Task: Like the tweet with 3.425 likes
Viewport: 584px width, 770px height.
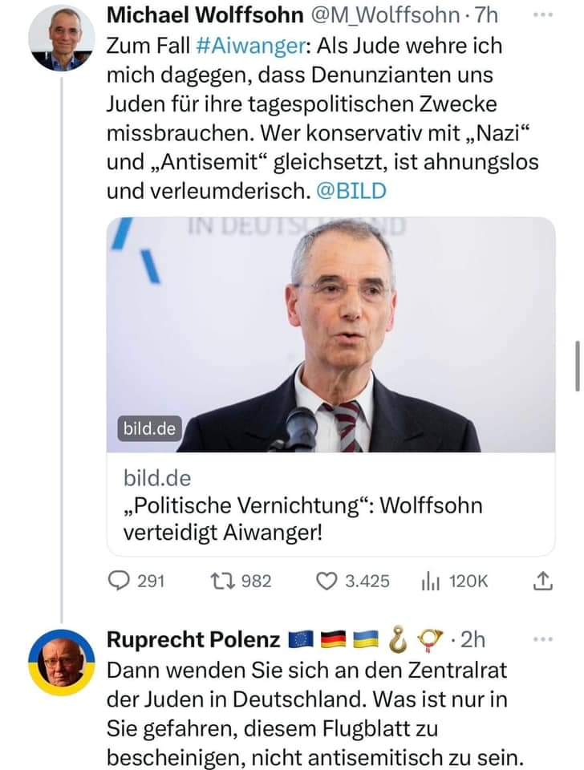Action: click(x=326, y=581)
